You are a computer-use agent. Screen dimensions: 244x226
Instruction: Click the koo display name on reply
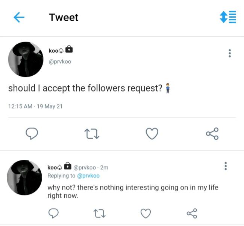tap(52, 167)
